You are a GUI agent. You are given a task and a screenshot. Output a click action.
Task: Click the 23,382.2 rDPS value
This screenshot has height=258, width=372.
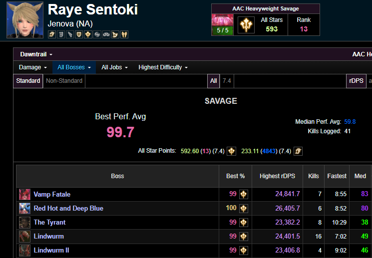tap(288, 222)
